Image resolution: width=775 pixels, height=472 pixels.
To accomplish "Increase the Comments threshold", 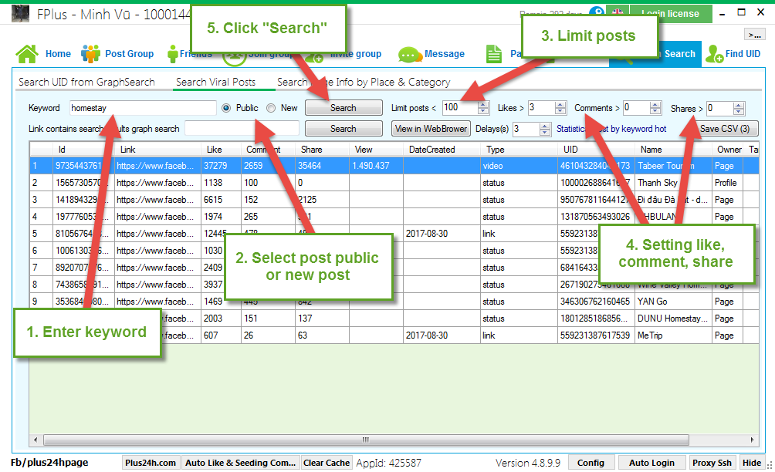I will 655,105.
